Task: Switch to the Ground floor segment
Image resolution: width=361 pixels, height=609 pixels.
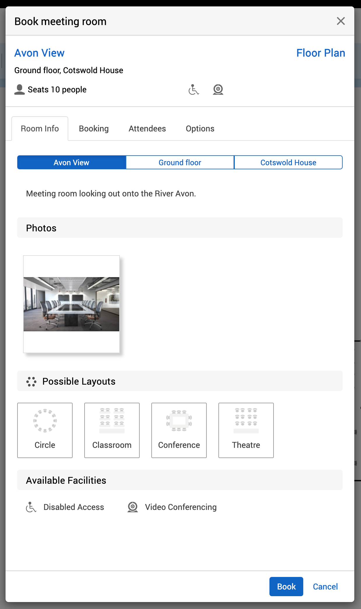Action: 180,162
